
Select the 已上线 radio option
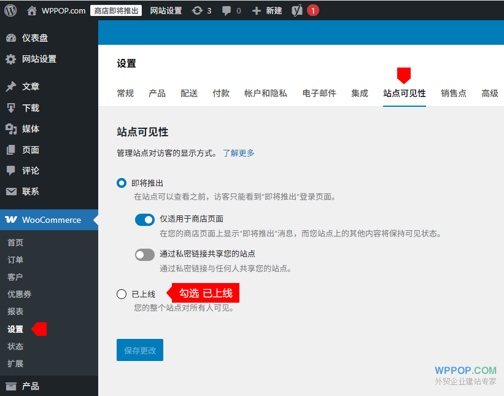(122, 294)
